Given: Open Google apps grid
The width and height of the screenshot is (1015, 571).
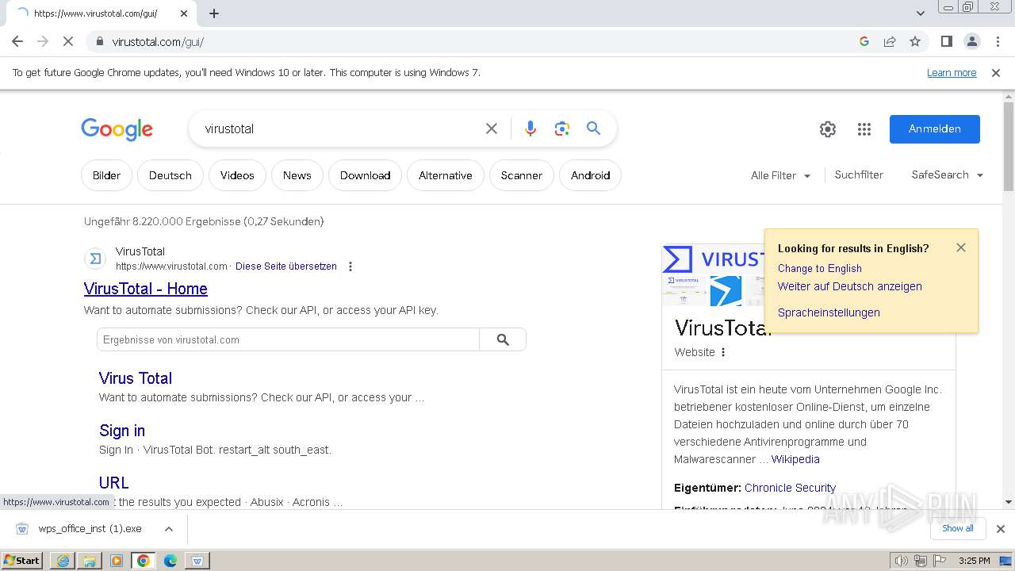Looking at the screenshot, I should [864, 129].
